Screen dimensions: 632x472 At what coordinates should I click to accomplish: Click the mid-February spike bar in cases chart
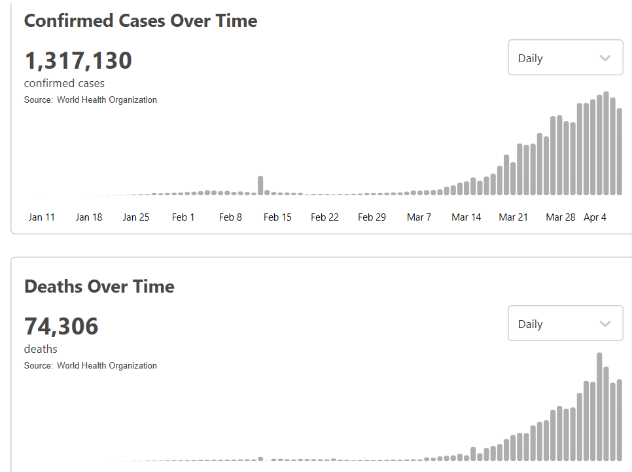(x=260, y=185)
